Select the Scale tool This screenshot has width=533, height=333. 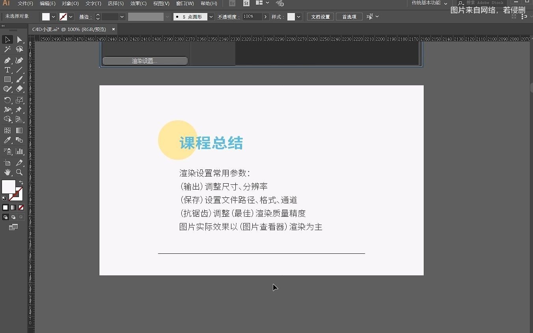[19, 100]
